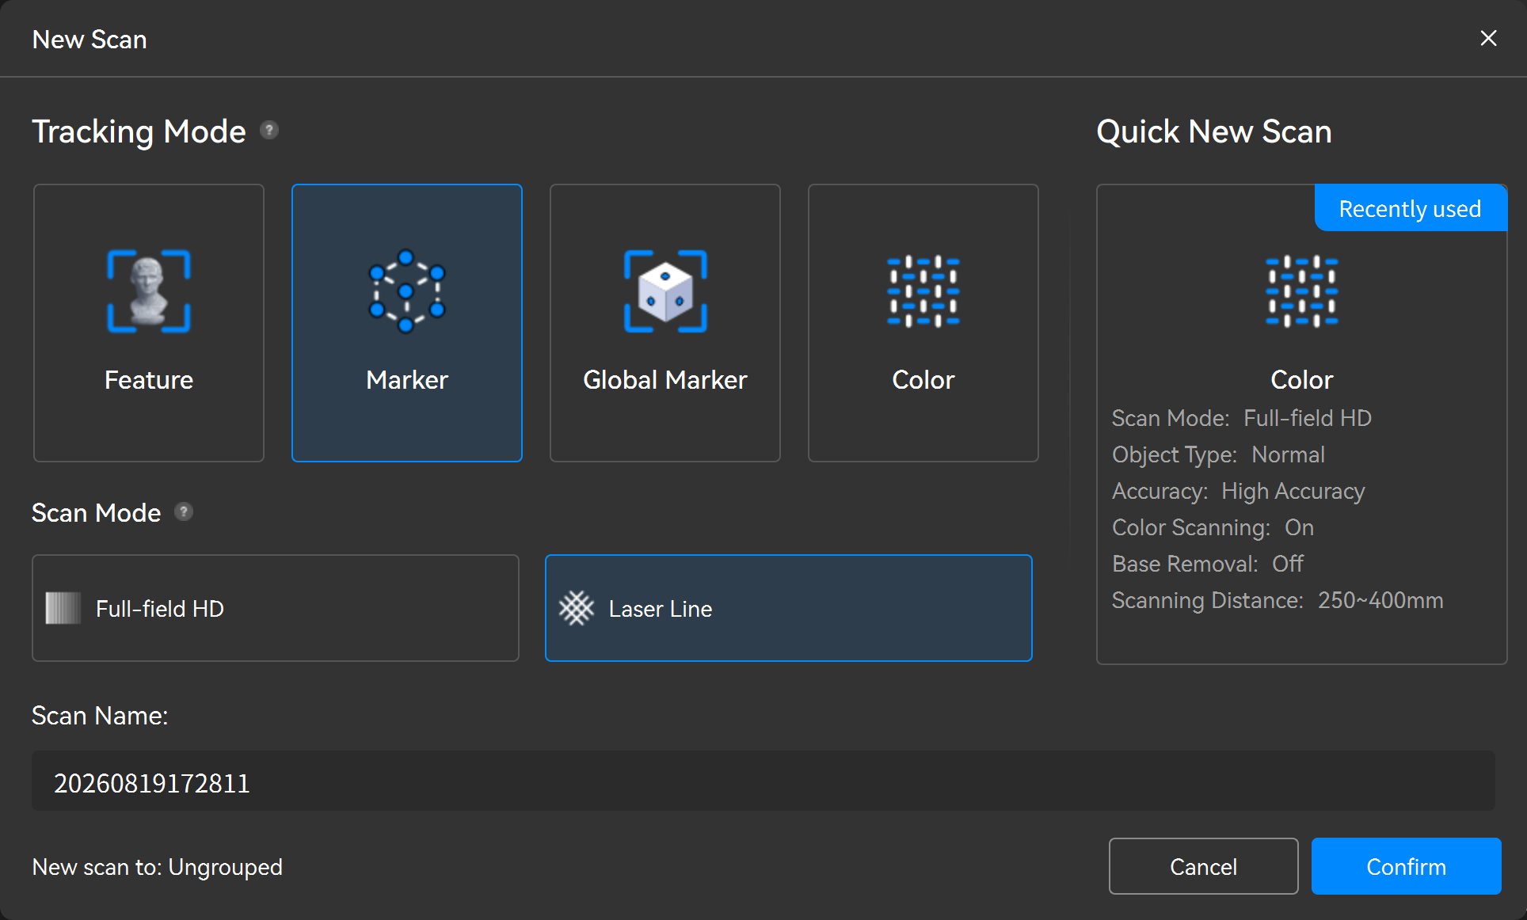Click the Quick New Scan heading
Image resolution: width=1527 pixels, height=920 pixels.
[1214, 131]
